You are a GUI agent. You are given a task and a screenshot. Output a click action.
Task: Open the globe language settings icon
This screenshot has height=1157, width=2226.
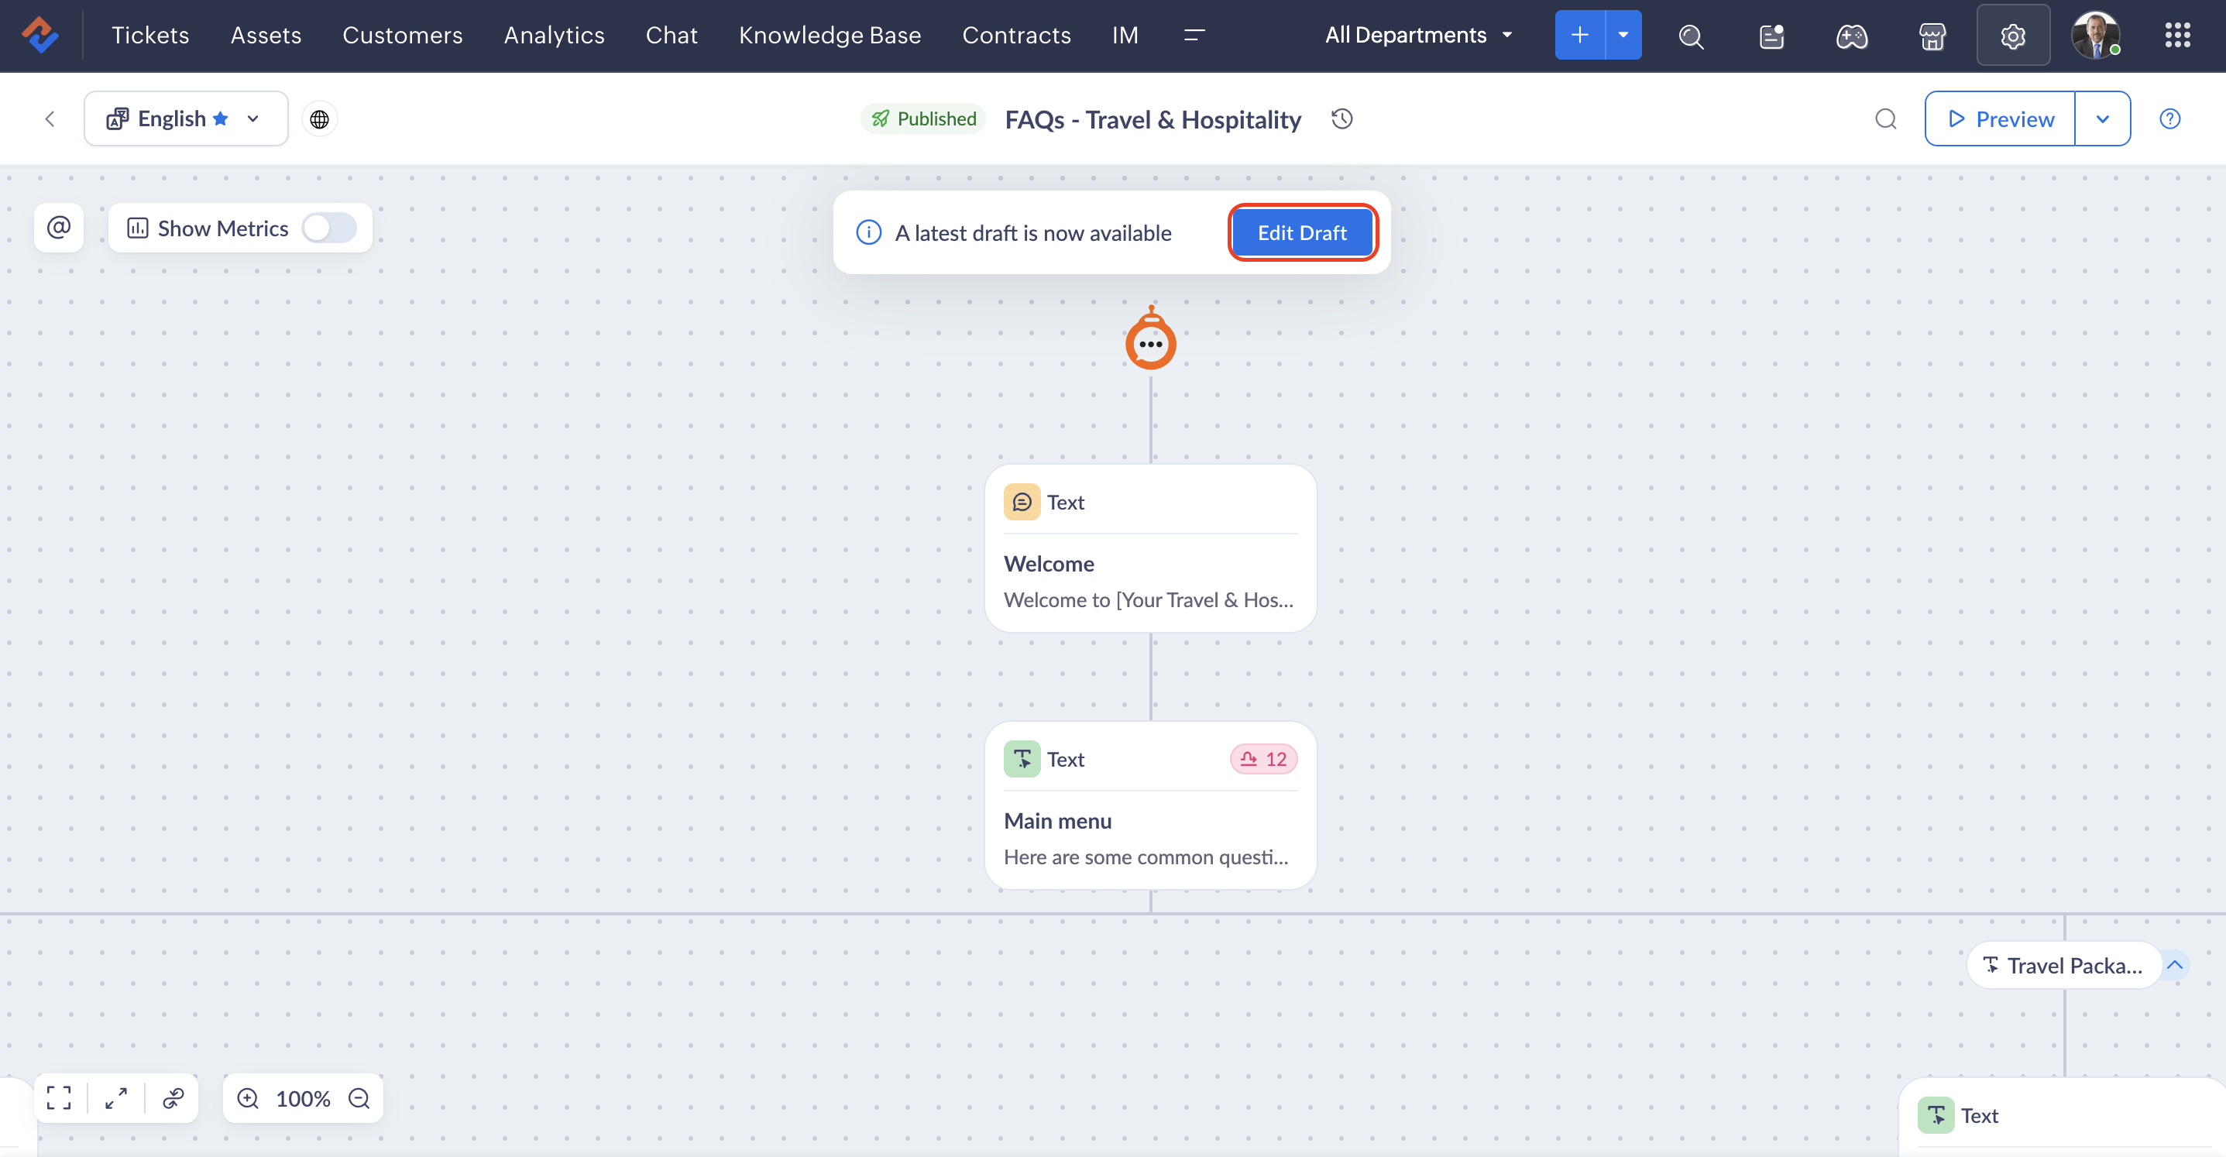[x=320, y=118]
